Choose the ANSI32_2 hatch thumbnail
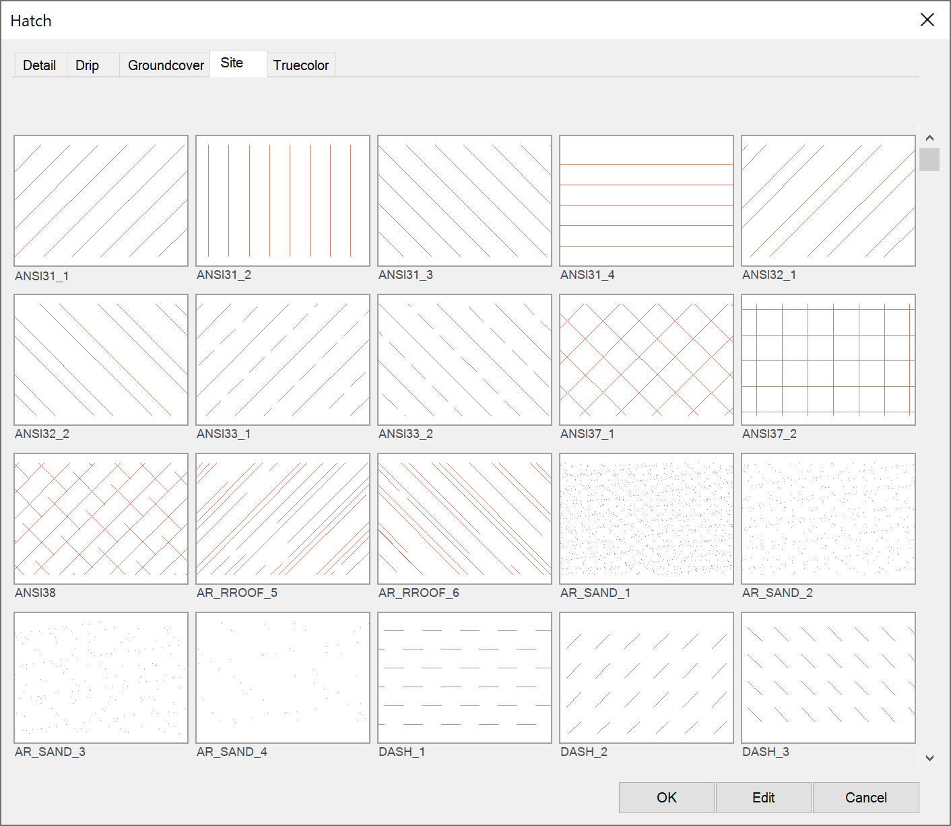The width and height of the screenshot is (951, 826). point(101,360)
